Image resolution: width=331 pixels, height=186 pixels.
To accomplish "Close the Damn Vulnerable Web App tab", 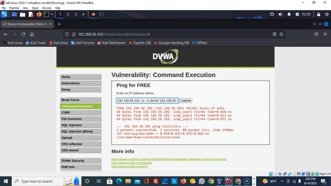I will point(50,24).
